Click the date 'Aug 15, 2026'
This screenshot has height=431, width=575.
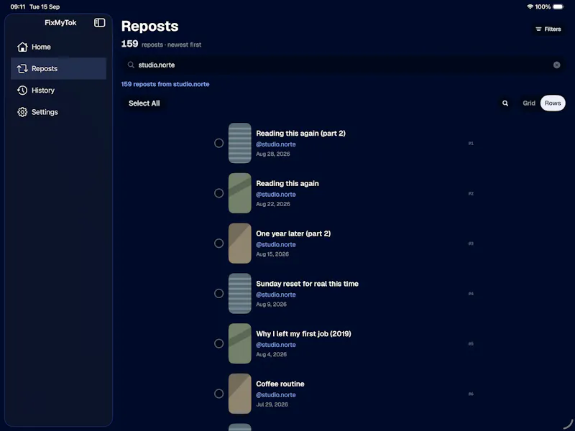click(x=272, y=254)
